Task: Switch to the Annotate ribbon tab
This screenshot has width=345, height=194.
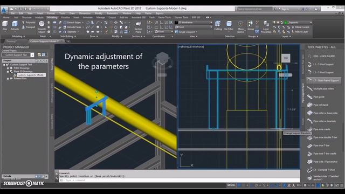Action: [x=87, y=17]
